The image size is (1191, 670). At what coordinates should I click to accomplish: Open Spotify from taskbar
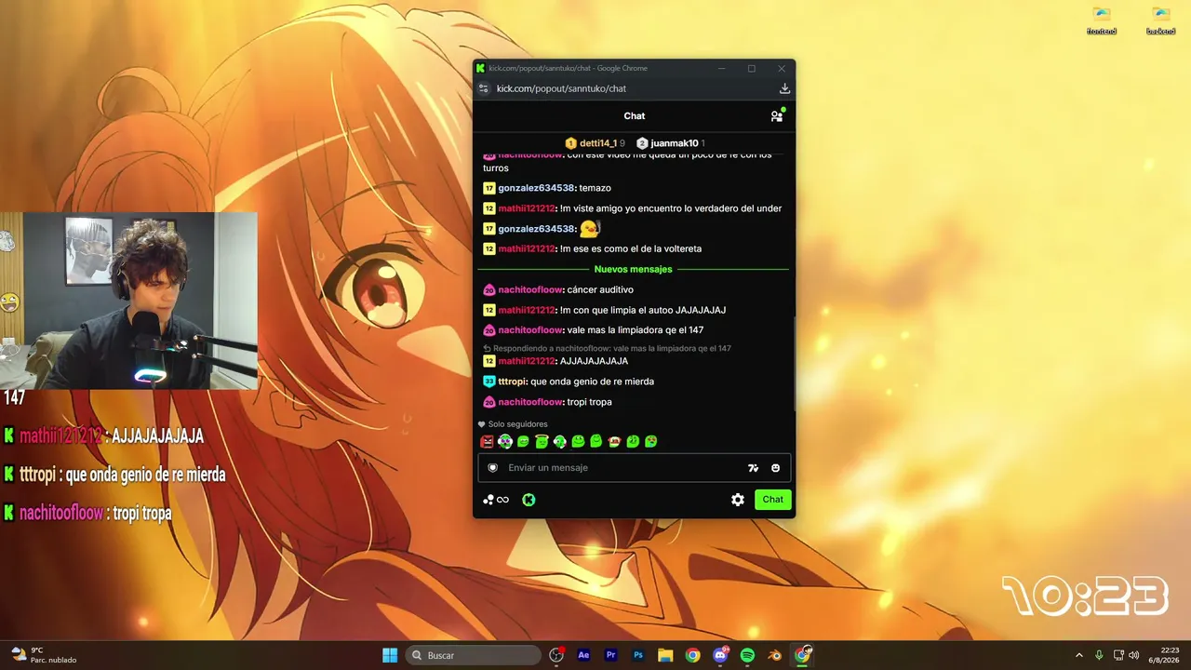coord(747,655)
